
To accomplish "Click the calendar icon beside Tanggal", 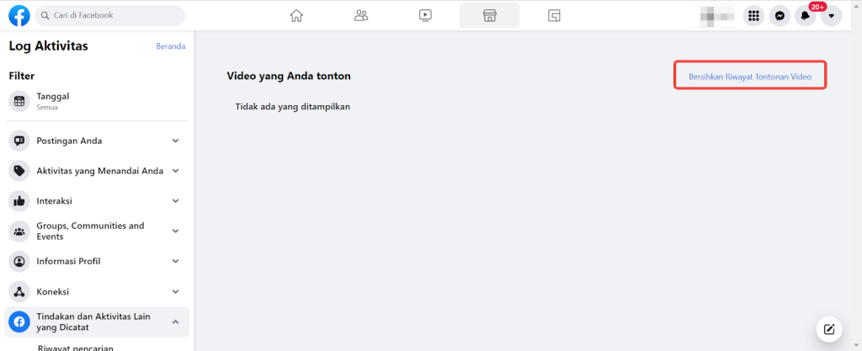I will (x=19, y=101).
